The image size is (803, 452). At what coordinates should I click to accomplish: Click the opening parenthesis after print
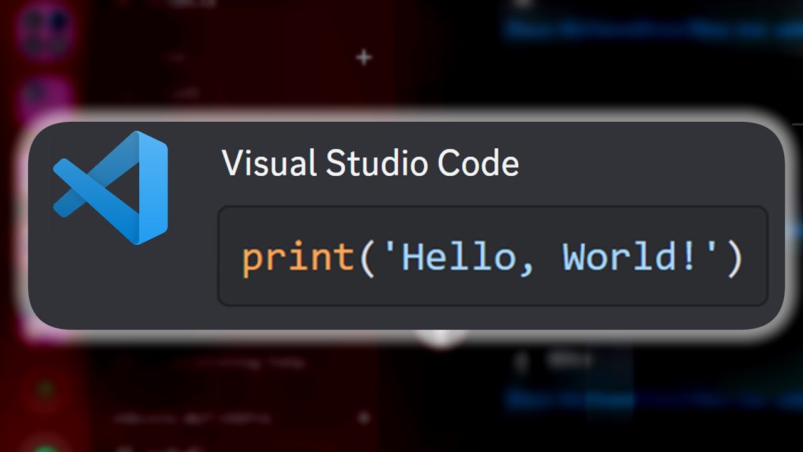point(366,258)
